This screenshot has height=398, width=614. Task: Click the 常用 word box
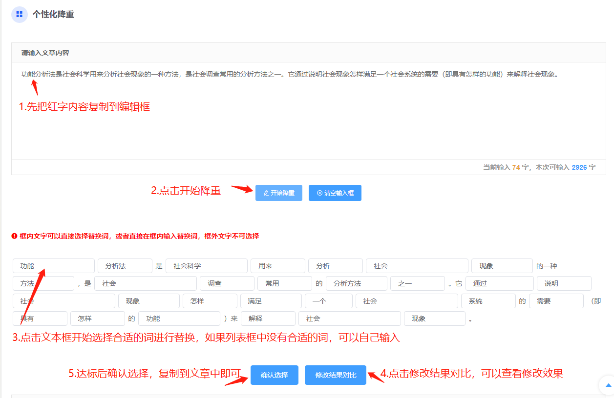[x=284, y=283]
